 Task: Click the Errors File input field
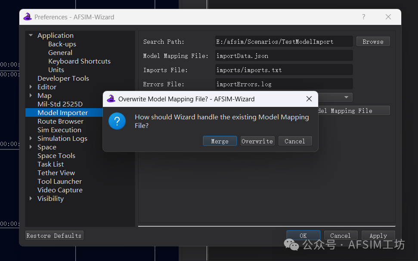click(284, 84)
